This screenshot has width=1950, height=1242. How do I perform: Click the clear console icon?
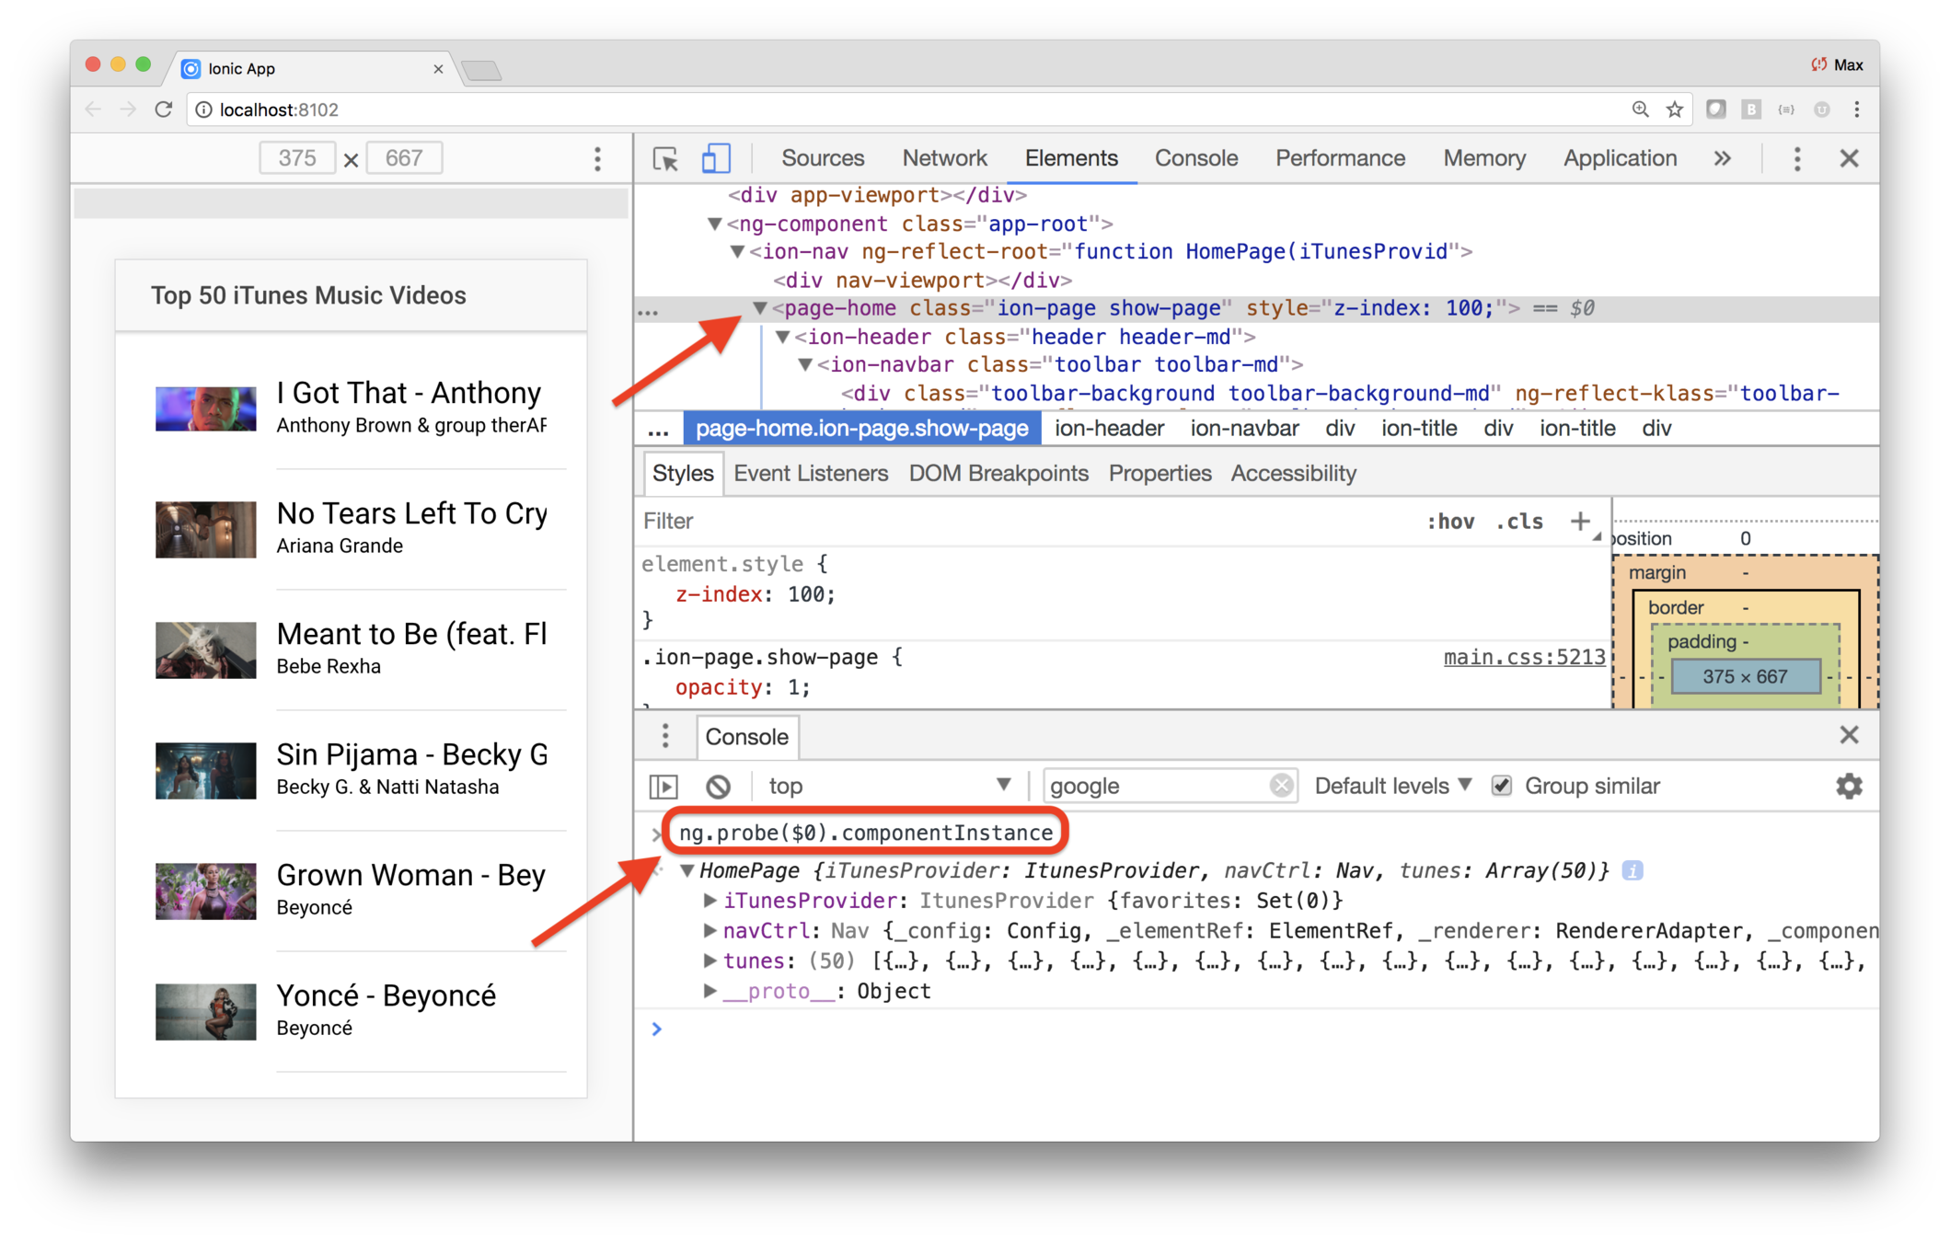point(719,786)
